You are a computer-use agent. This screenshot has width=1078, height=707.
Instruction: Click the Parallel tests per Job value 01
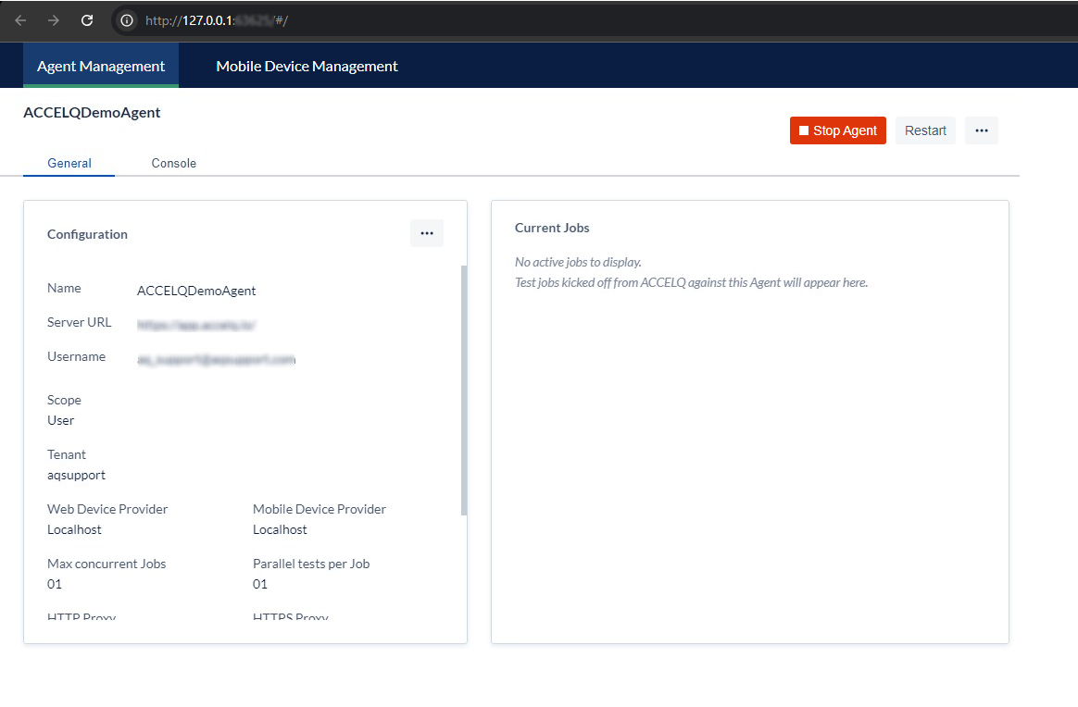point(260,585)
